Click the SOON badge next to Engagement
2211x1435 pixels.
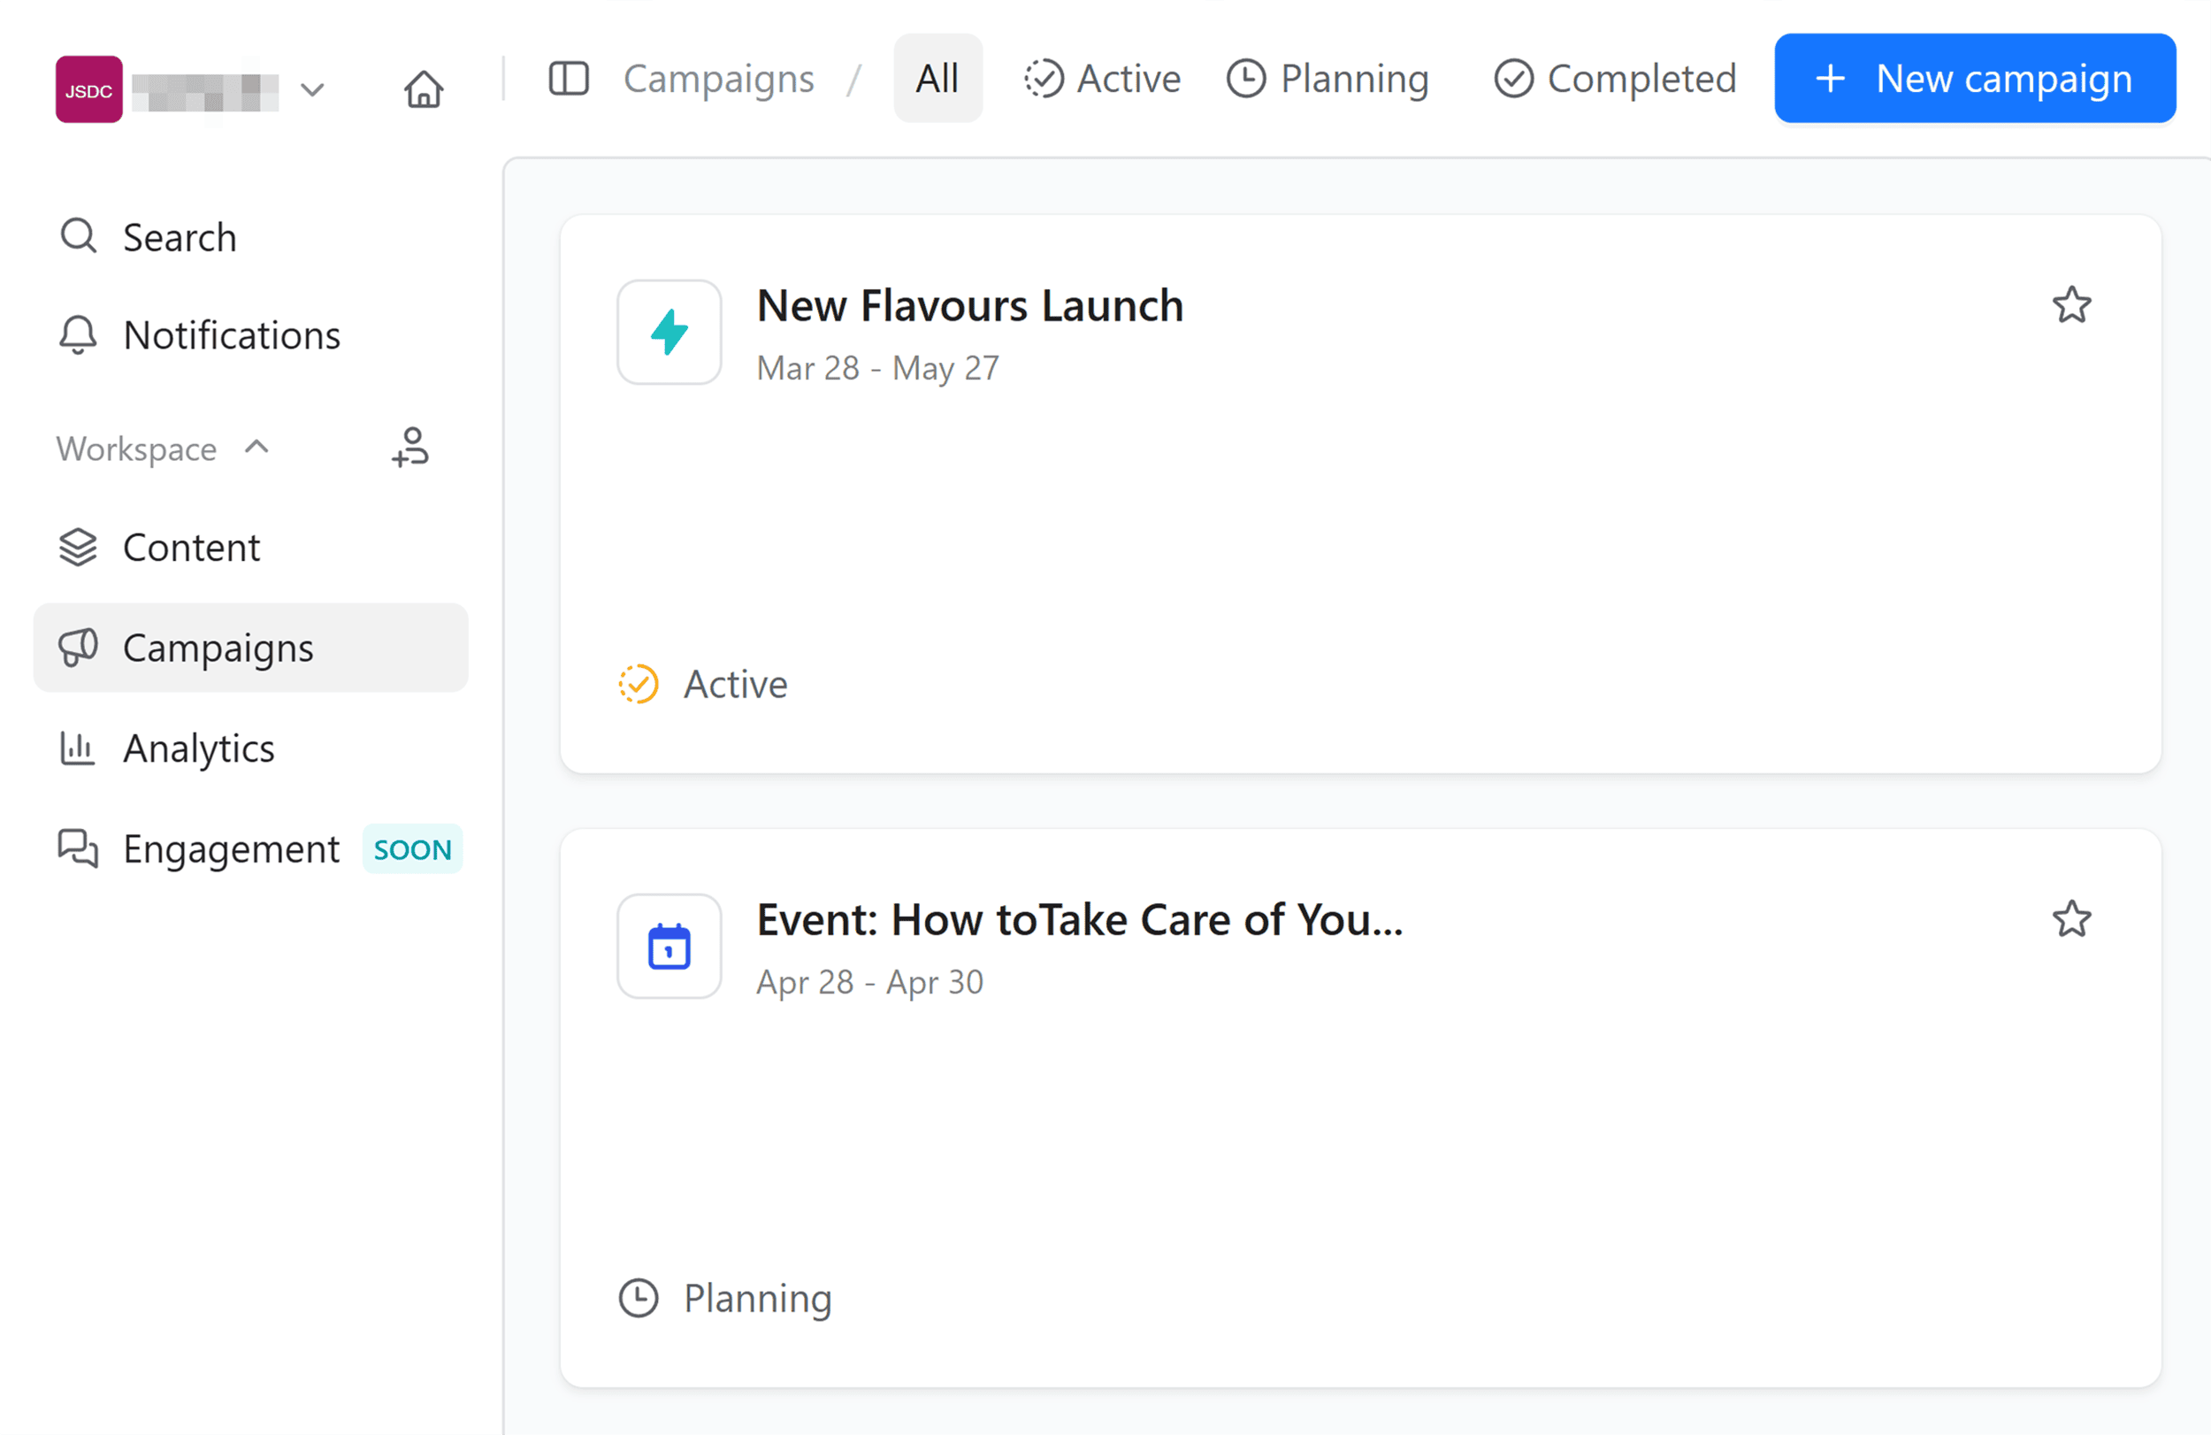(x=411, y=848)
